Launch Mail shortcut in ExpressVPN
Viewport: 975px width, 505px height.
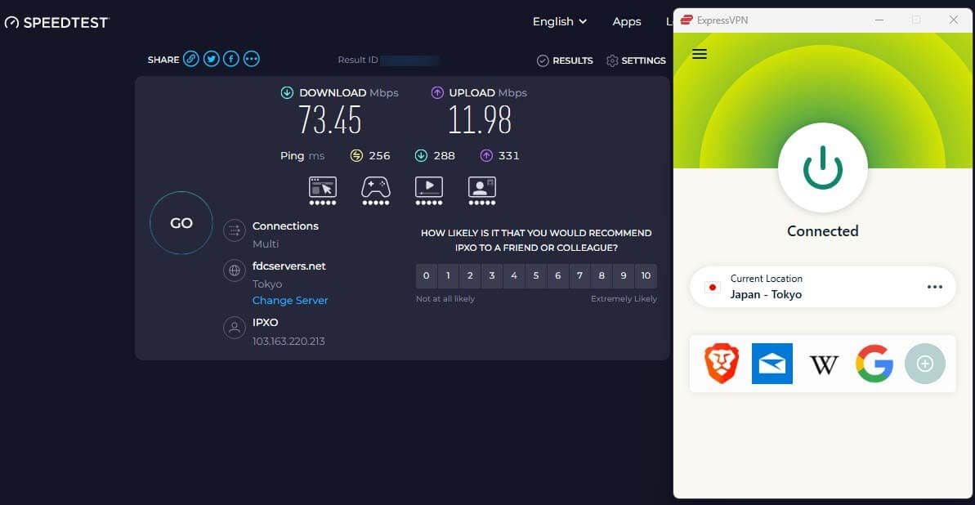point(772,364)
